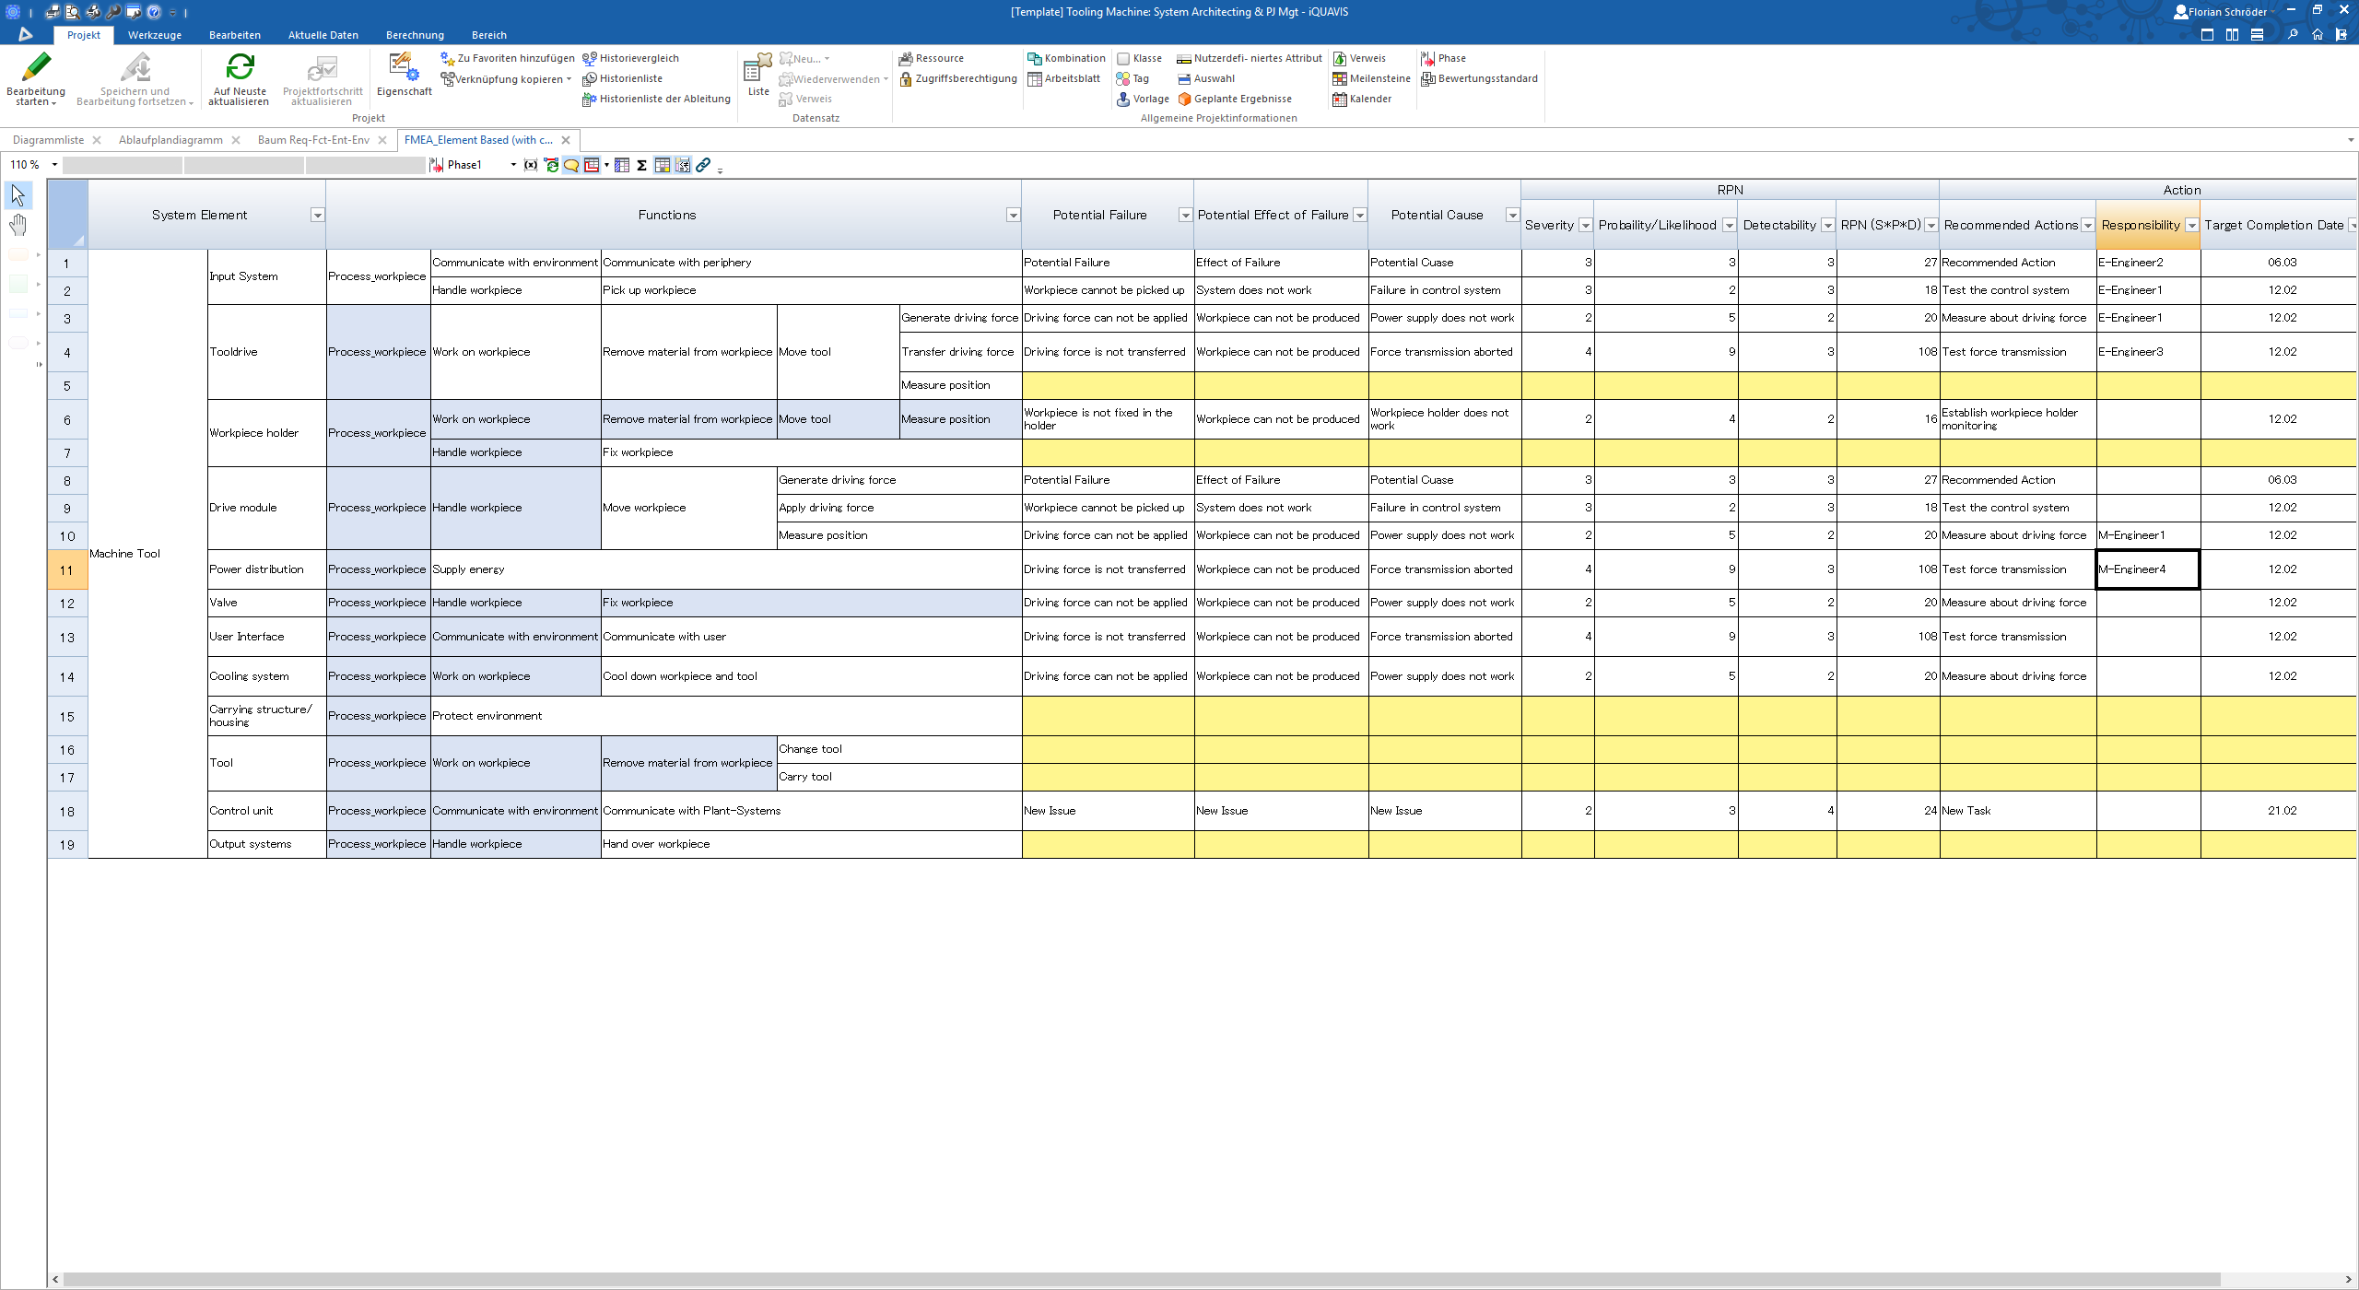Open Kombination

coord(1066,58)
